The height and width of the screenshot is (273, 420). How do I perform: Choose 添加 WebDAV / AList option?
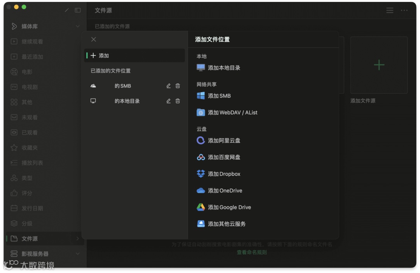[227, 113]
